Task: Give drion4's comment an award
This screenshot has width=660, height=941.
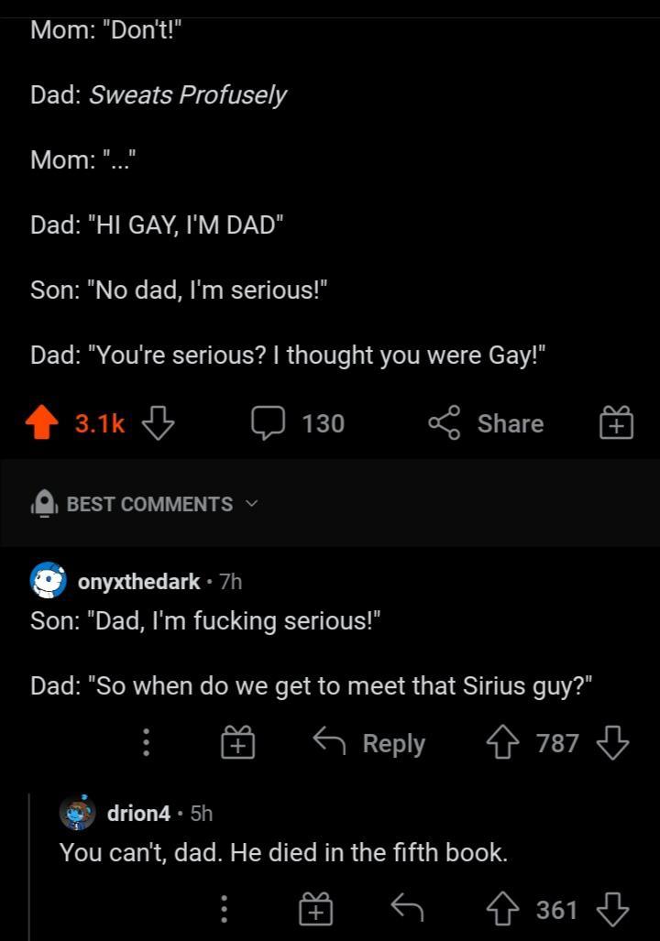Action: coord(315,908)
